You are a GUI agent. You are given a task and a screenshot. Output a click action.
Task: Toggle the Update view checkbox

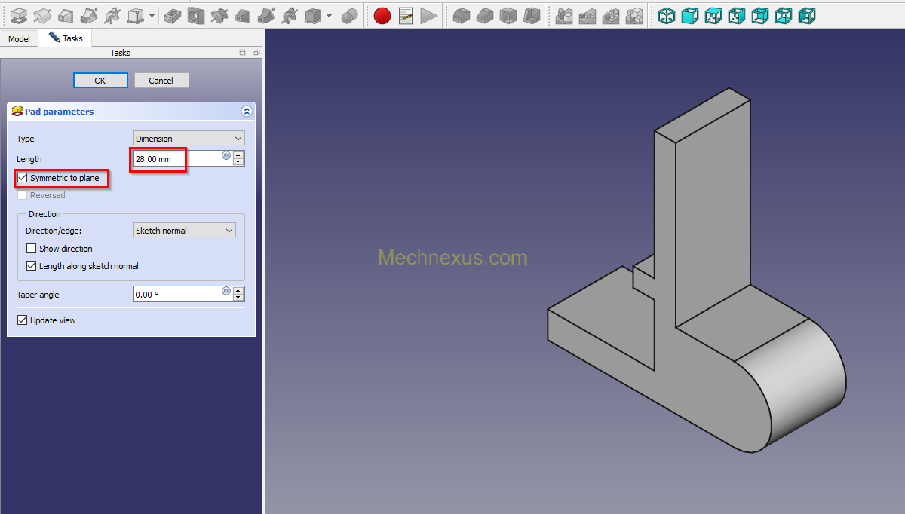(x=23, y=320)
